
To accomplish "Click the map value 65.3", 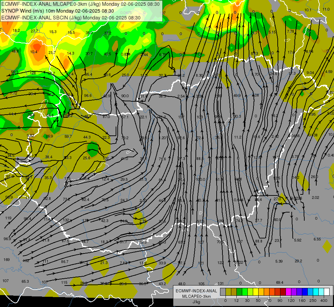I will [25, 281].
